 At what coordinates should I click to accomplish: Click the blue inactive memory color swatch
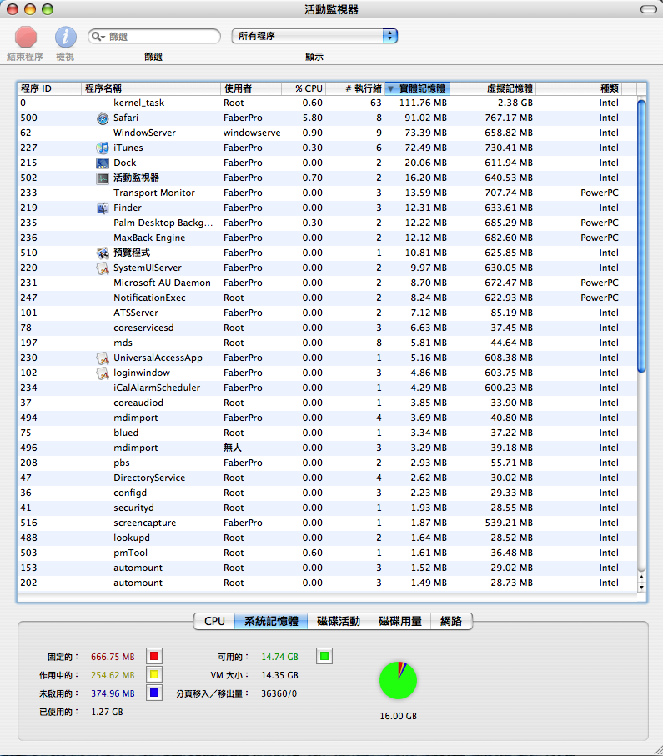154,693
